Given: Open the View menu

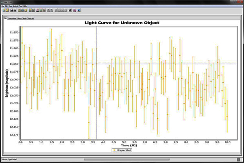Looking at the screenshot, I should tap(10, 7).
